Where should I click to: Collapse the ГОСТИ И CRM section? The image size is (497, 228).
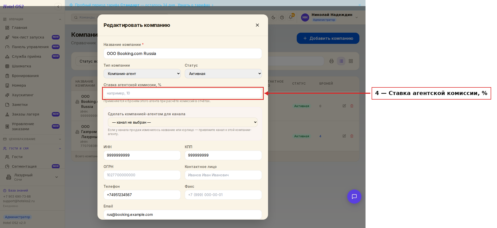[32, 148]
